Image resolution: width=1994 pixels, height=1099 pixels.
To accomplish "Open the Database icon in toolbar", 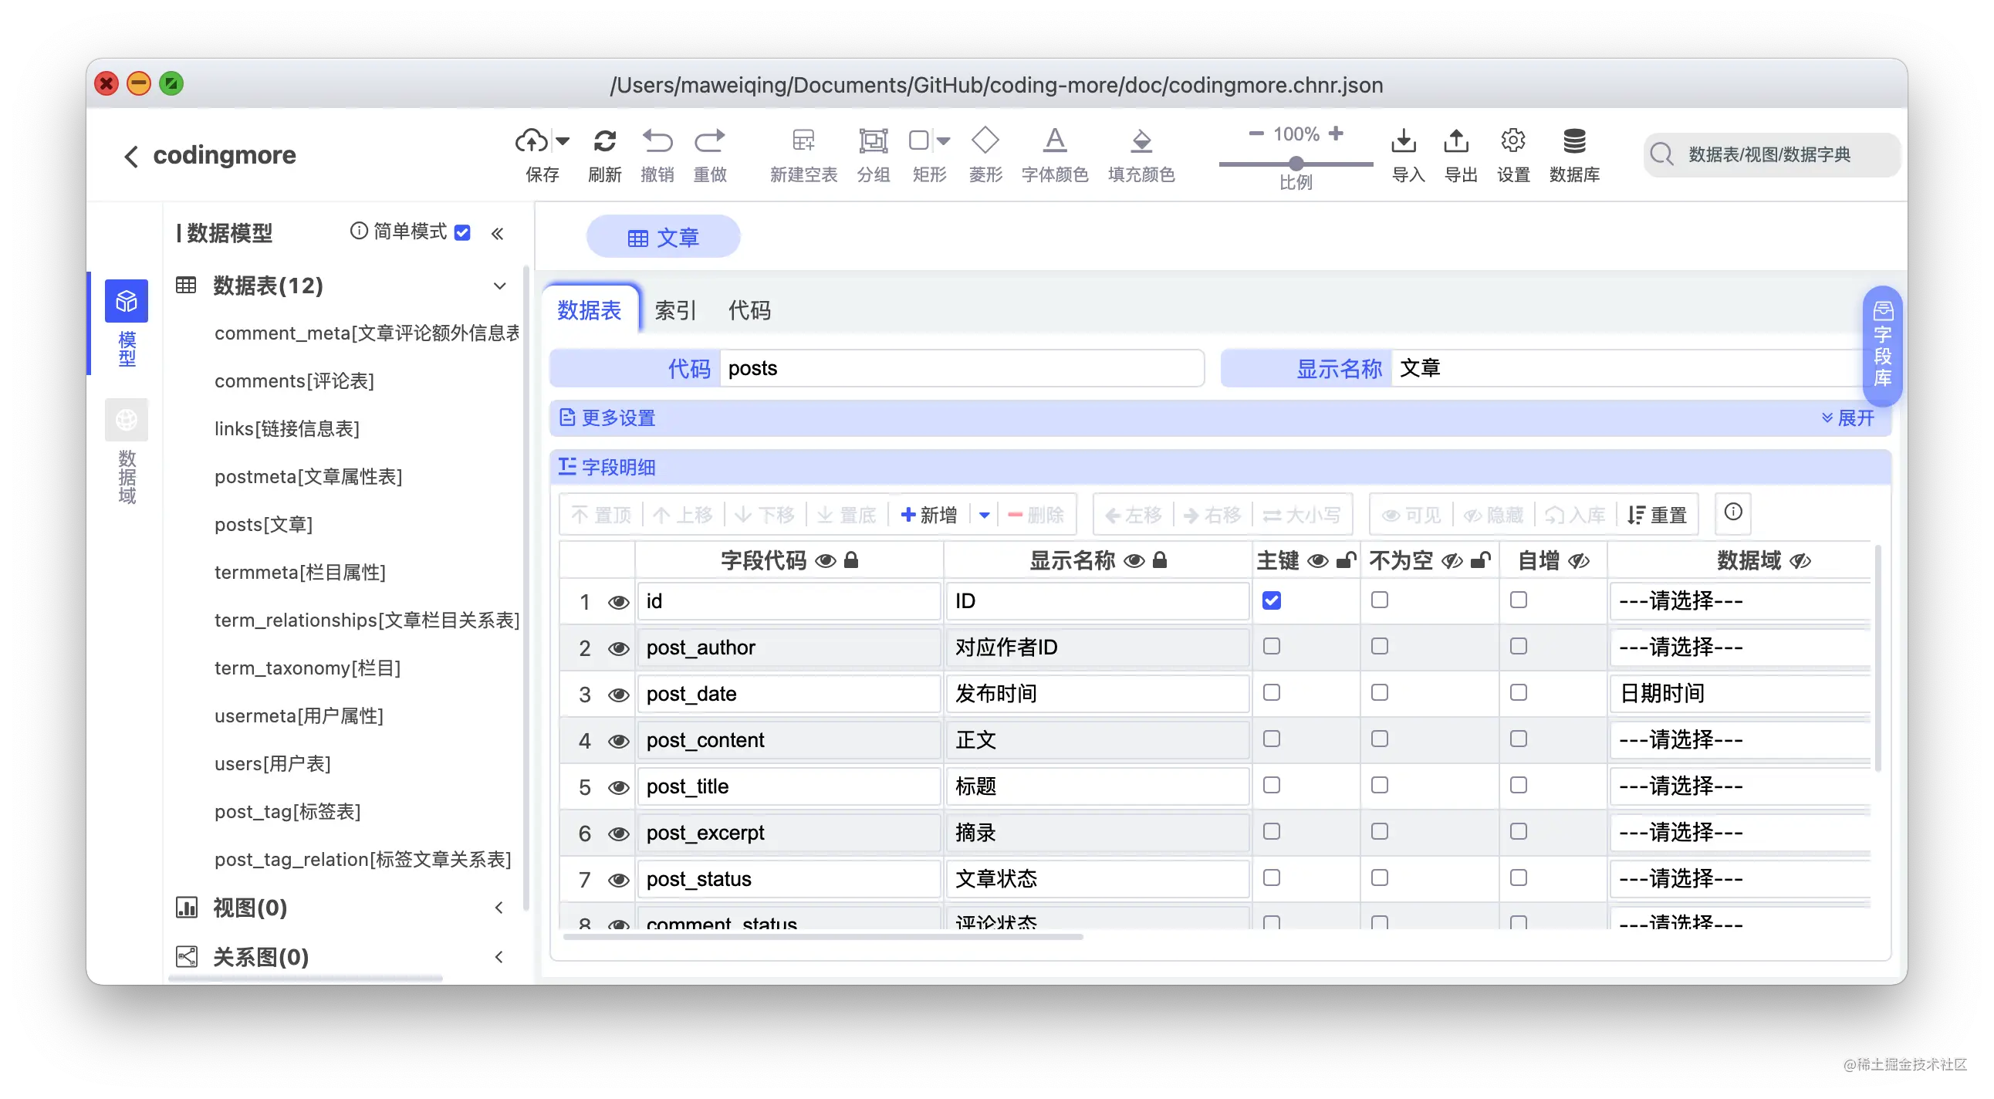I will click(x=1573, y=141).
